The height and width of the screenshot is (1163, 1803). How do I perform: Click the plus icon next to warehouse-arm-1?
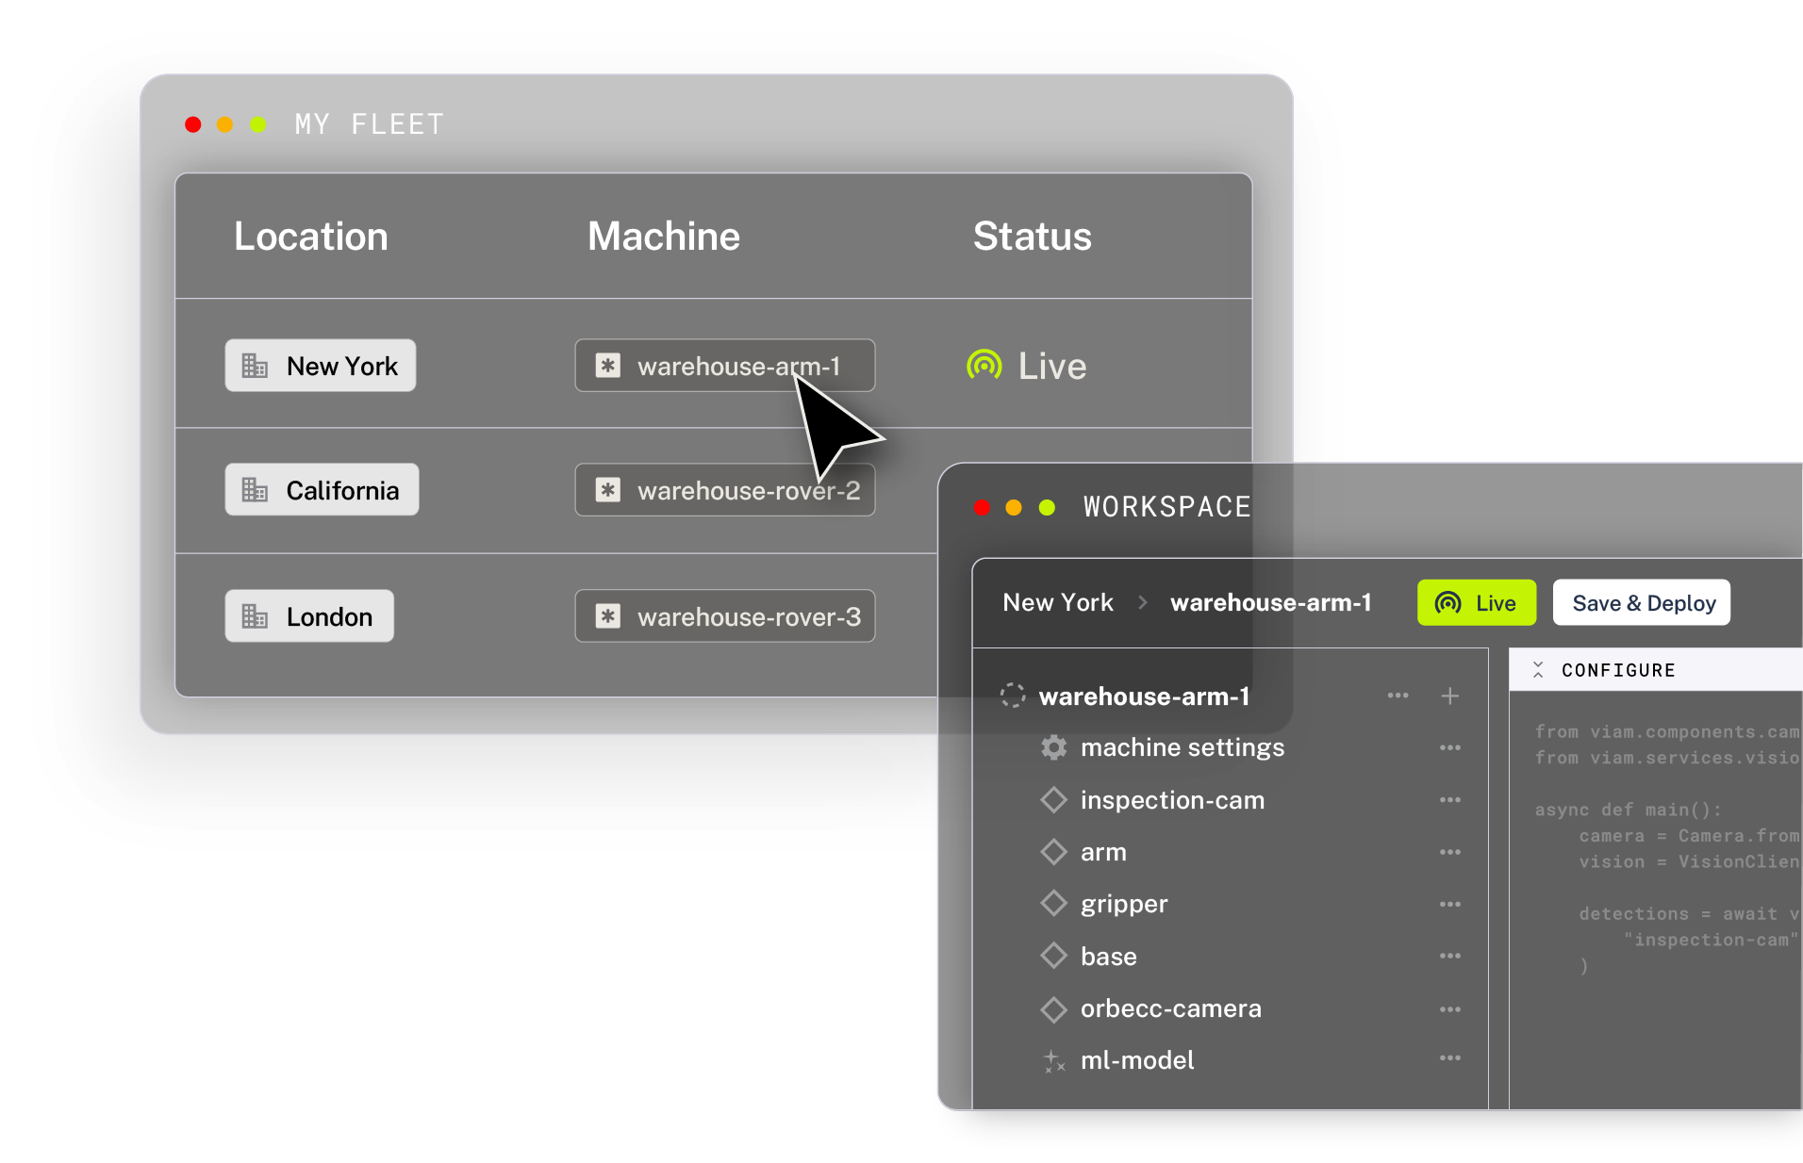1449,696
